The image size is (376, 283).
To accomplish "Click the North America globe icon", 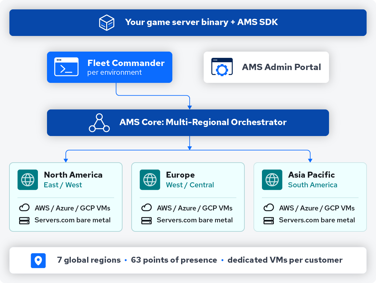I will tap(28, 179).
